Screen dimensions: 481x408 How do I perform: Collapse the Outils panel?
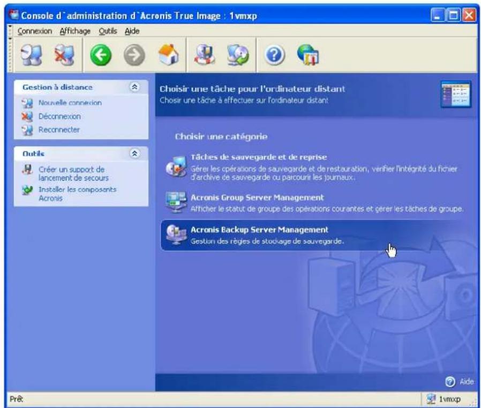pyautogui.click(x=134, y=153)
